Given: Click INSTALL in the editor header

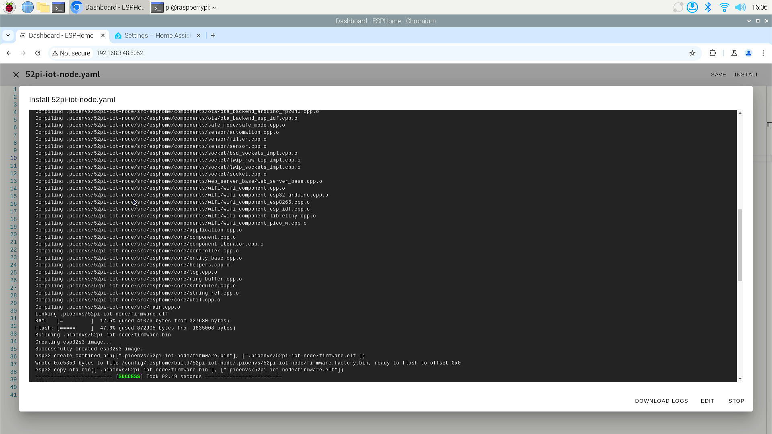Looking at the screenshot, I should (x=747, y=75).
